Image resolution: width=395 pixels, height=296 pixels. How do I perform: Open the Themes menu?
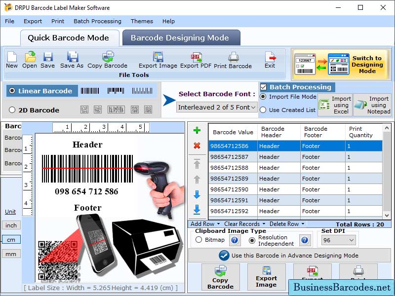(x=142, y=21)
